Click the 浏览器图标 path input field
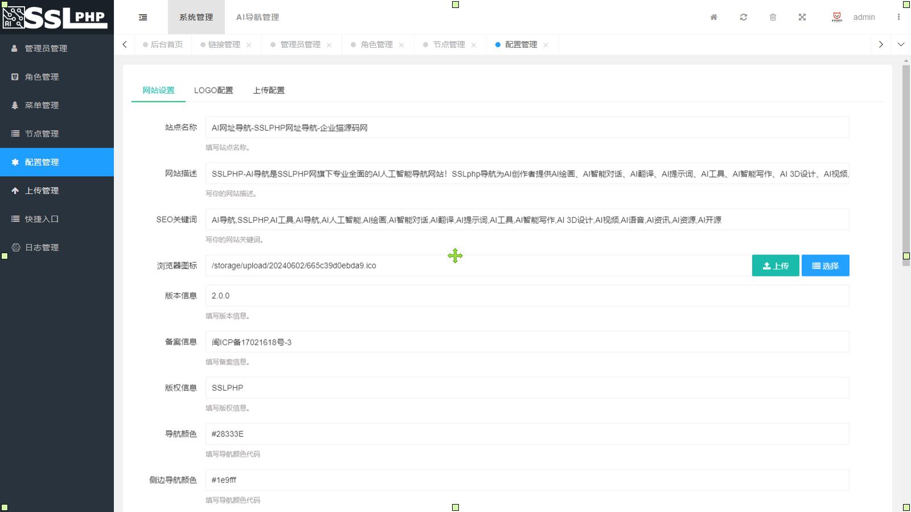Screen dimensions: 911x512 [x=478, y=266]
